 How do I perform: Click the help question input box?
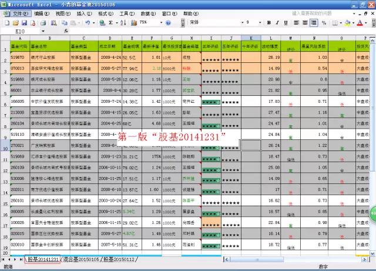click(x=320, y=14)
